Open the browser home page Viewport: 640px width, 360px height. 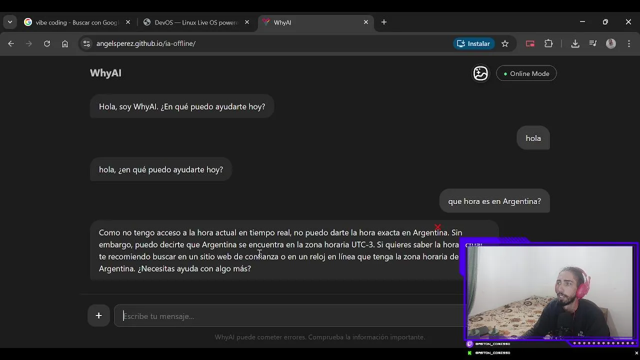(x=65, y=43)
